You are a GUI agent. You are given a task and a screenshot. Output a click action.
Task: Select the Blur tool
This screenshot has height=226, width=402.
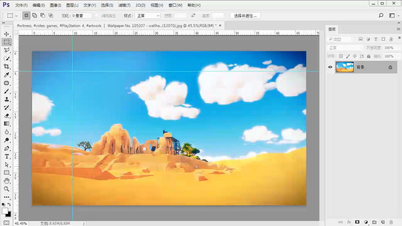point(7,132)
